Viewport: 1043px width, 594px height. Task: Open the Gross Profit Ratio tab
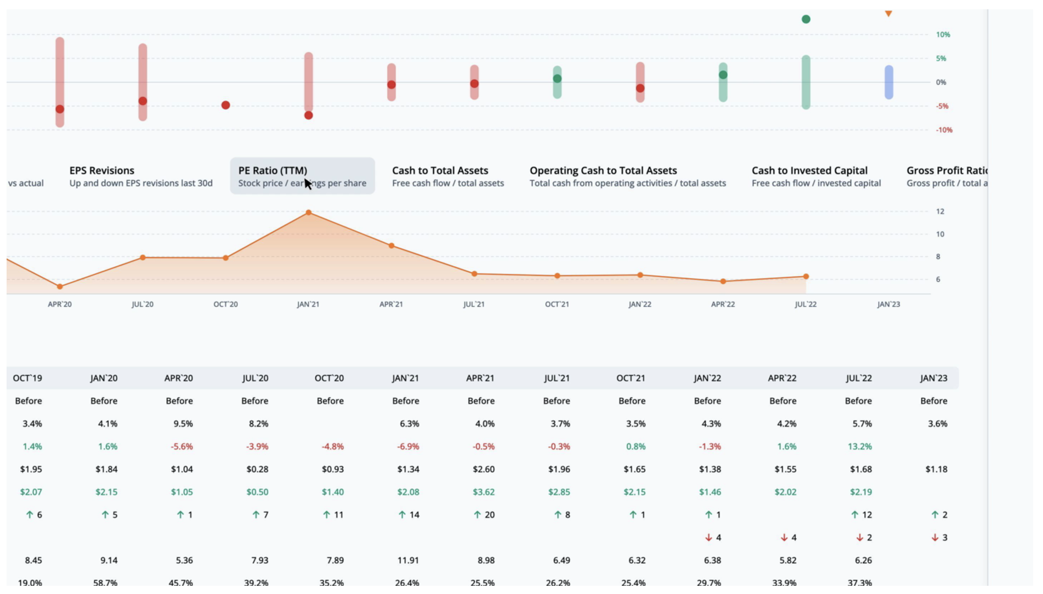(946, 176)
